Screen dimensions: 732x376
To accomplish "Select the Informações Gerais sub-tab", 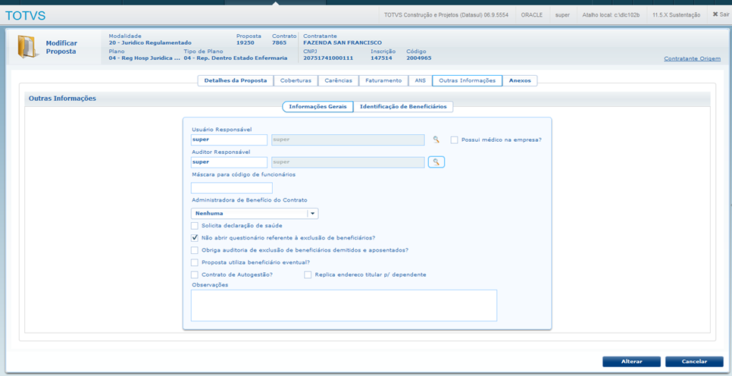I will (x=318, y=106).
